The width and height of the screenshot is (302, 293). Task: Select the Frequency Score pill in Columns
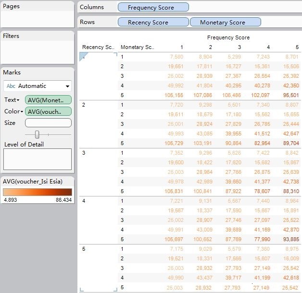click(x=153, y=8)
